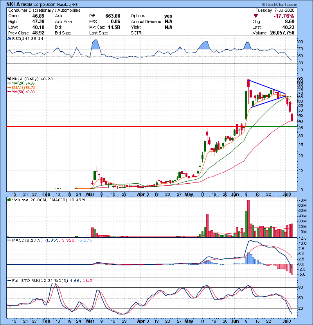Click the MACD -5.275 histogram value
Viewport: 313px width, 325px height.
[85, 240]
